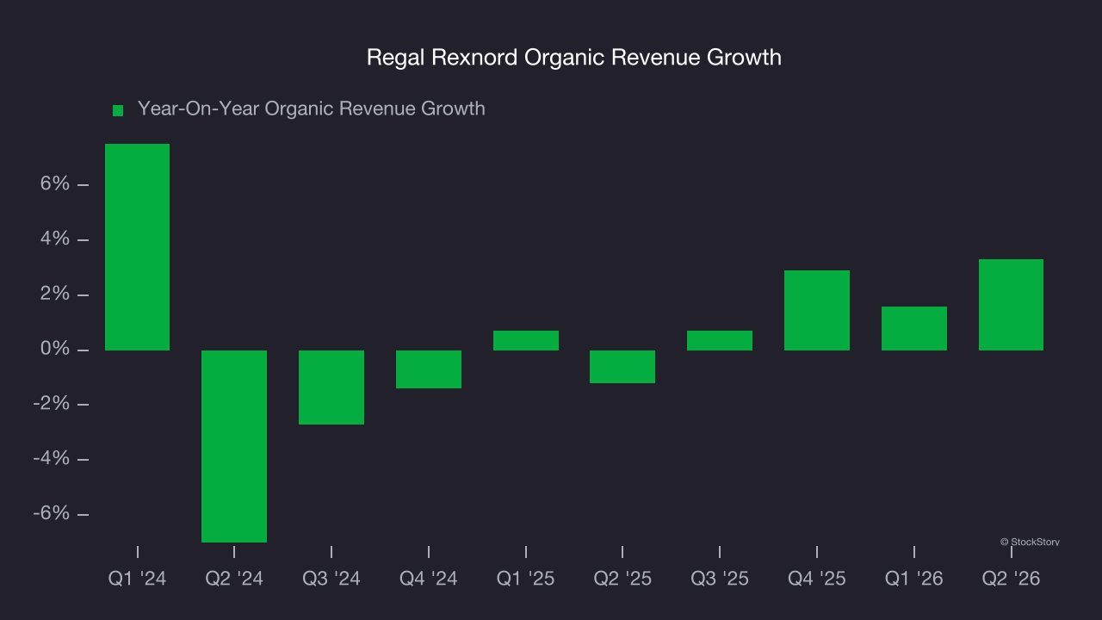1102x620 pixels.
Task: Select the Q3 '25 bar
Action: coord(720,341)
